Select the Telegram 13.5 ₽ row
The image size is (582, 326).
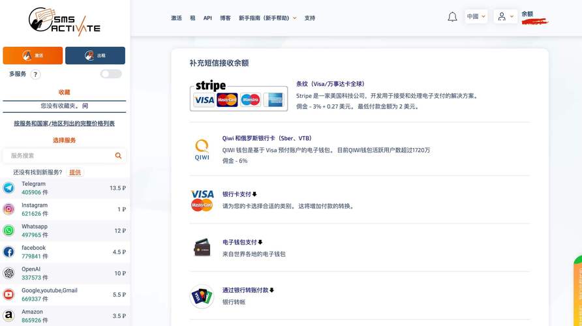pyautogui.click(x=65, y=188)
